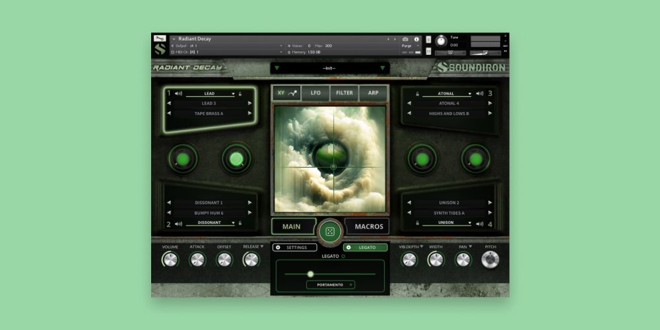660x330 pixels.
Task: Select previous Synth Tides A sample with the left arrow
Action: click(409, 213)
